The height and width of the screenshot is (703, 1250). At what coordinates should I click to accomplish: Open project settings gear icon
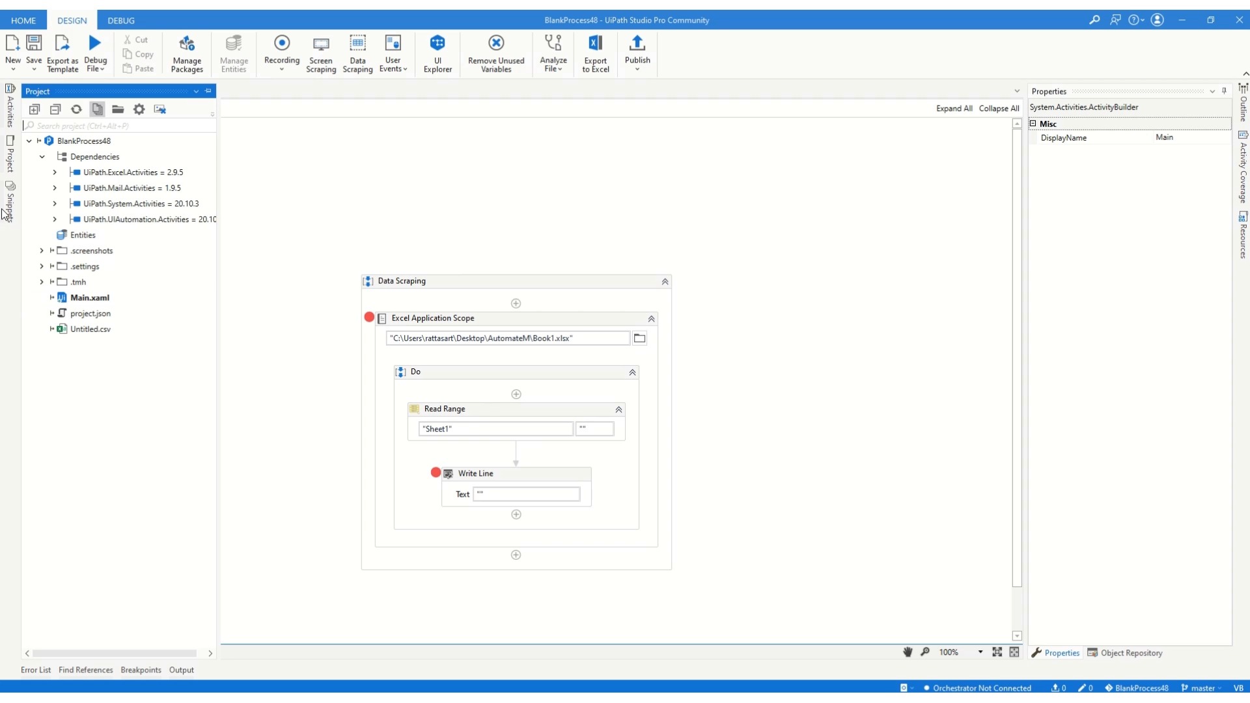pos(139,109)
